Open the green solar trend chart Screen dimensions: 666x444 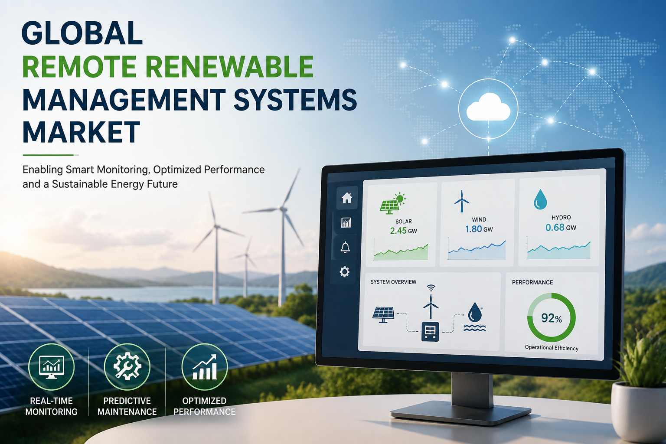(401, 252)
